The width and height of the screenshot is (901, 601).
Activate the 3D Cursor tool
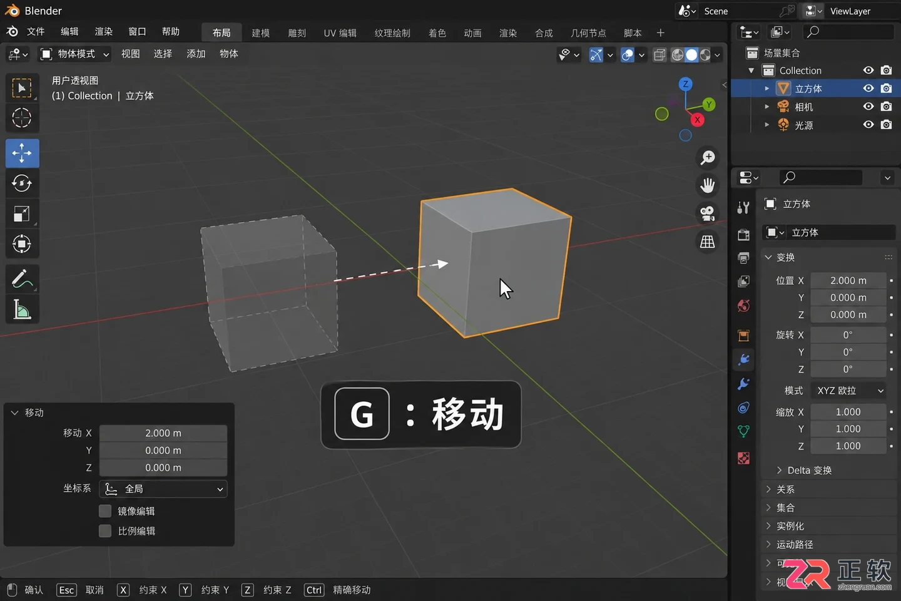[x=22, y=118]
